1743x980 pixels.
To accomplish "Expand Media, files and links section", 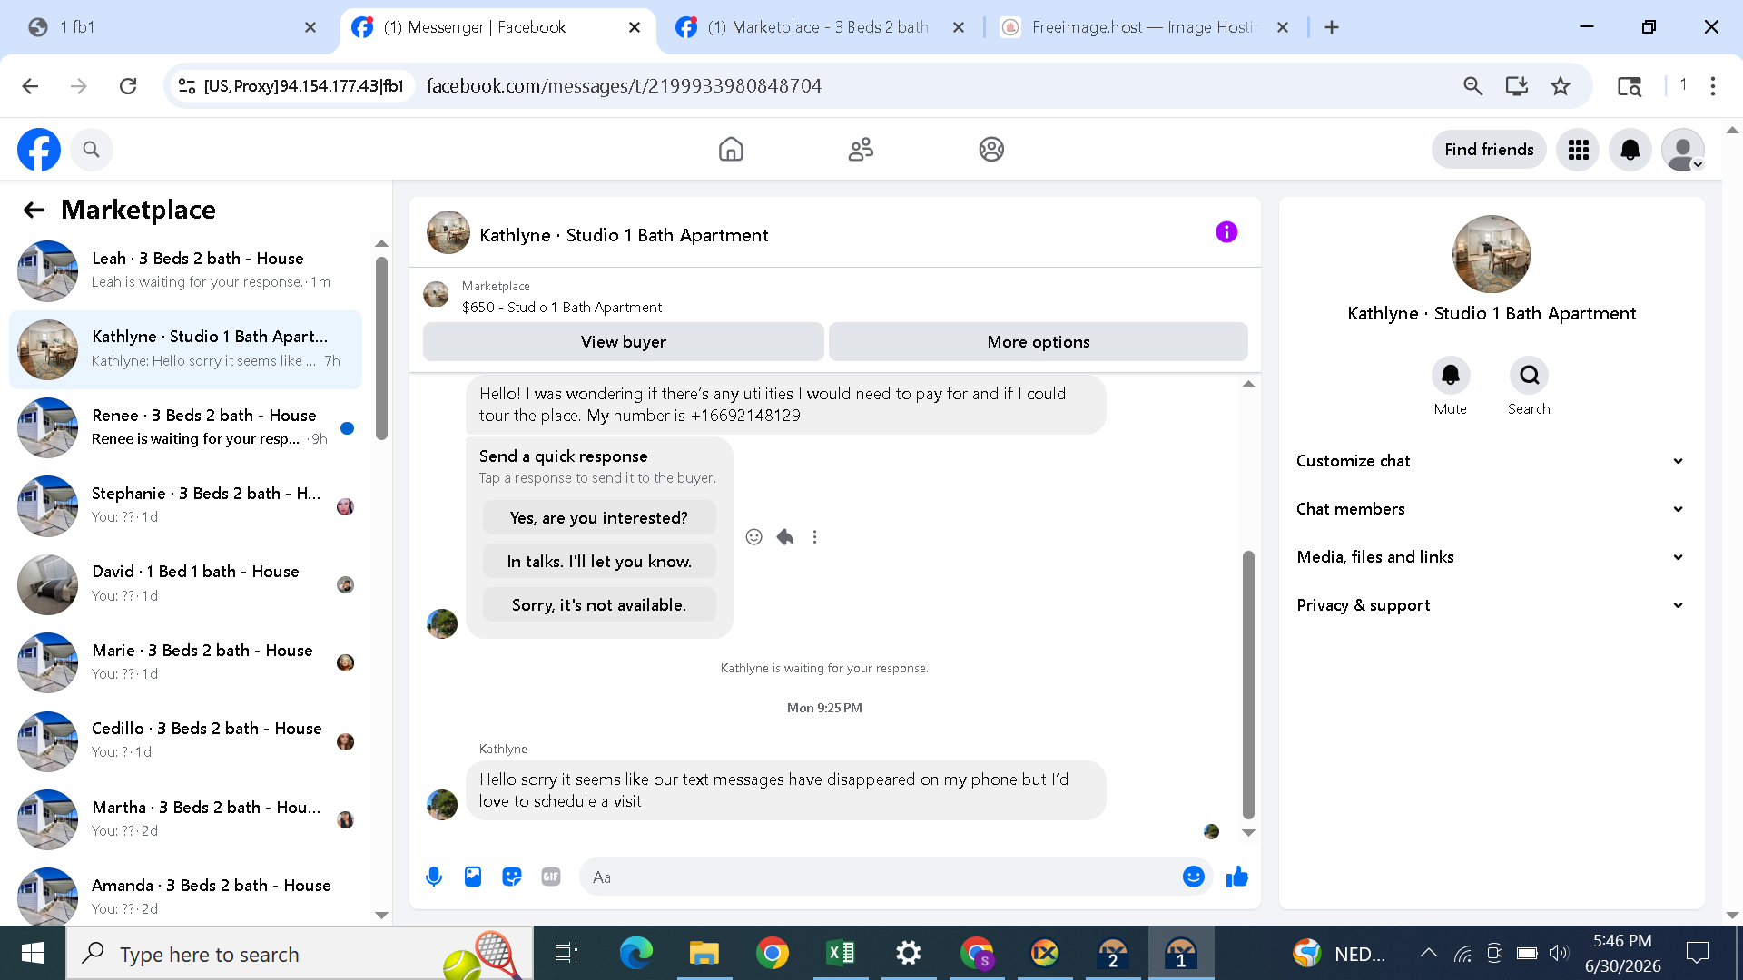I will [1491, 557].
